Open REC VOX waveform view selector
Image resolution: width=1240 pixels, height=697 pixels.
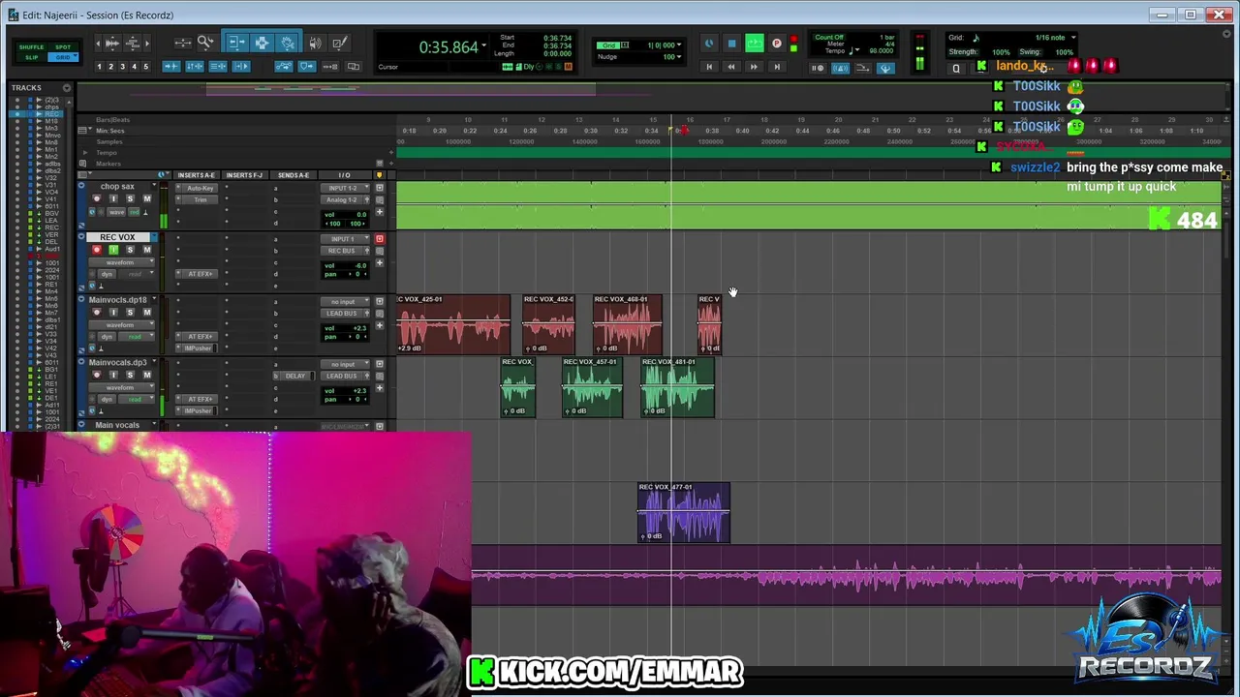(121, 262)
